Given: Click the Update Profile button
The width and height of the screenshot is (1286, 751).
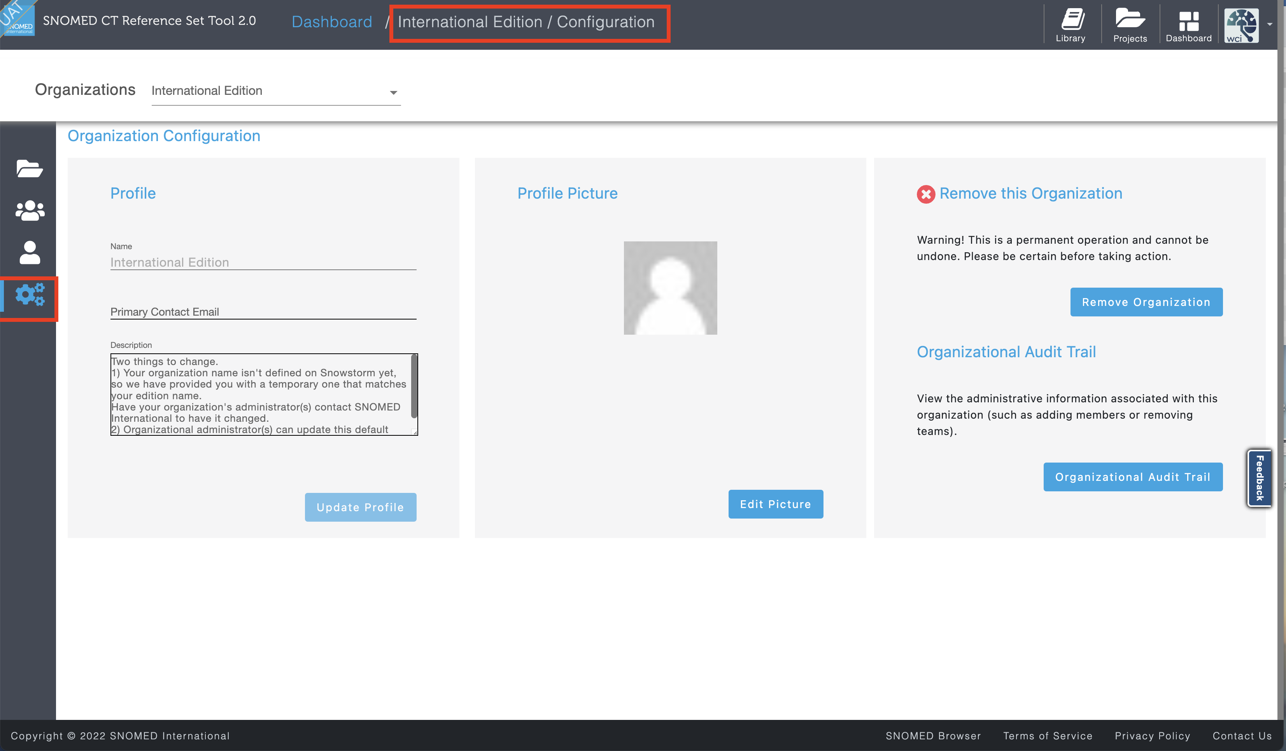Looking at the screenshot, I should 360,507.
